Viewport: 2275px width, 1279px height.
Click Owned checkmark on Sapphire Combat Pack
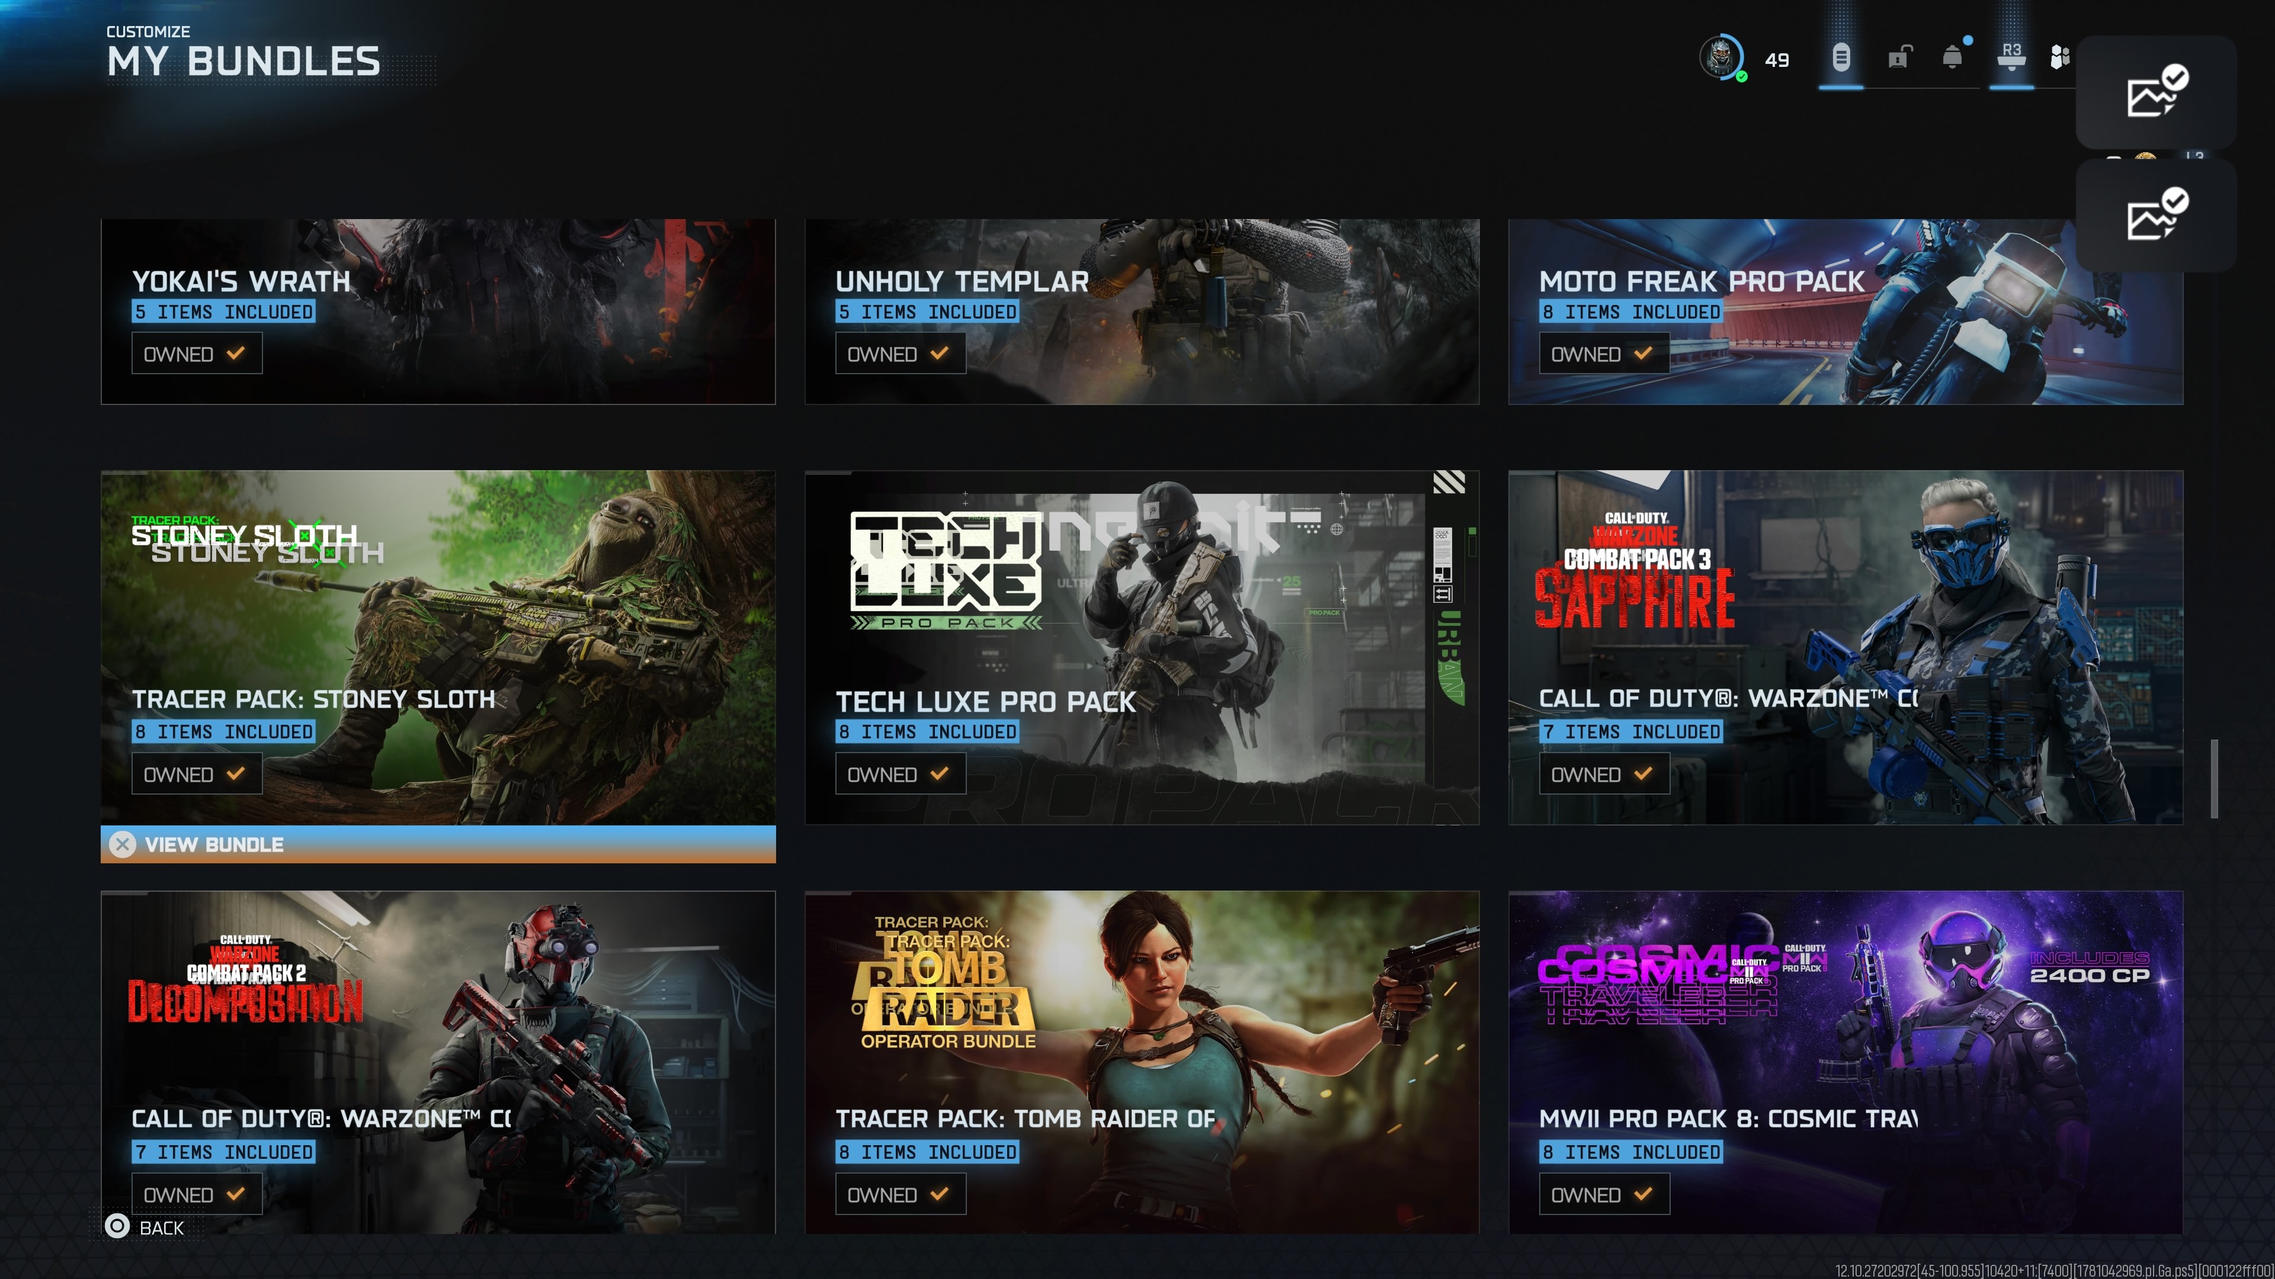pyautogui.click(x=1643, y=774)
